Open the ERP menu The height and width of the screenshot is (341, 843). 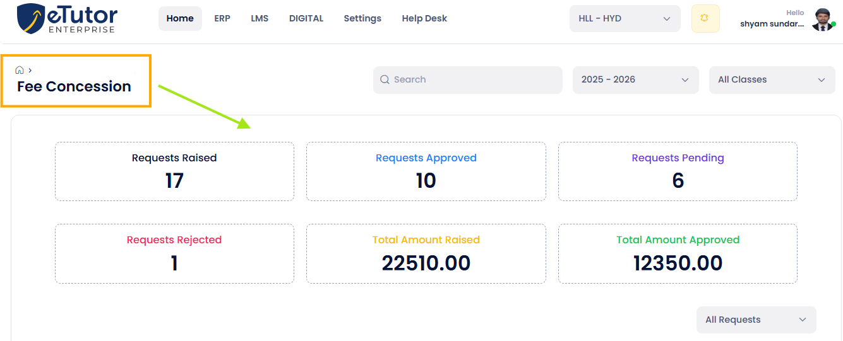pos(222,18)
